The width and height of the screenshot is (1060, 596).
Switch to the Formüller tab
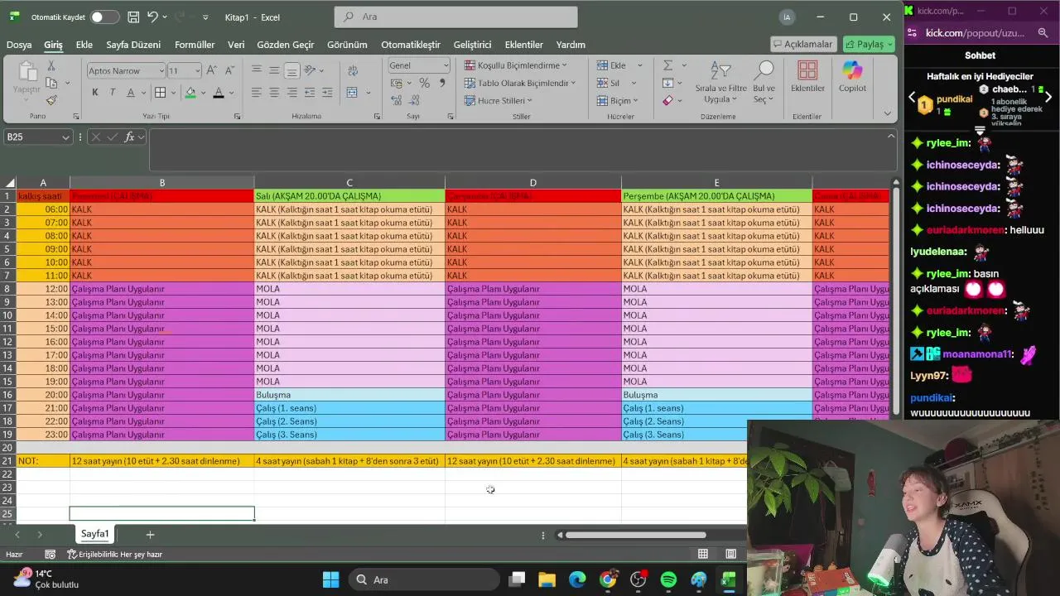click(195, 45)
